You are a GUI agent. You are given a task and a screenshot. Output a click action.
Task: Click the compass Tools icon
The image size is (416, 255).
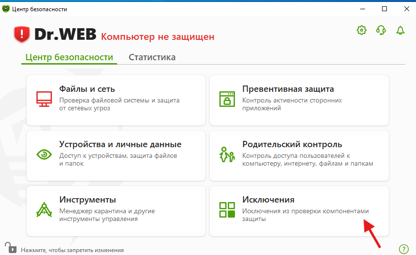tap(44, 210)
